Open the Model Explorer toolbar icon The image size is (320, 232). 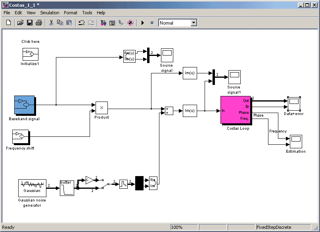(x=112, y=23)
